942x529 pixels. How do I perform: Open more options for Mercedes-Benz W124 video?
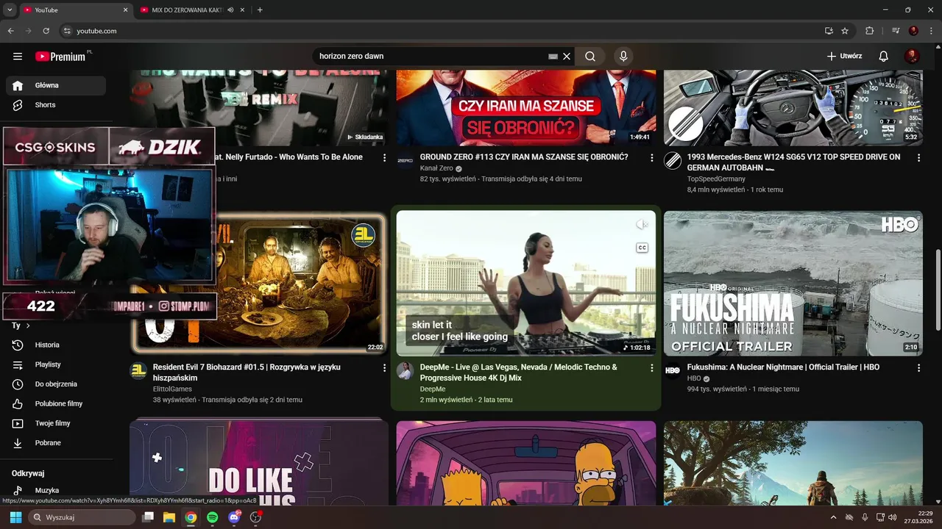918,157
